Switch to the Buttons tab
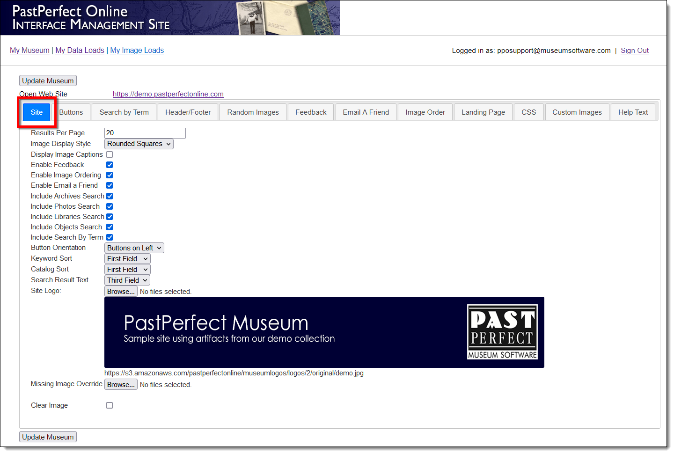This screenshot has width=674, height=454. [71, 112]
